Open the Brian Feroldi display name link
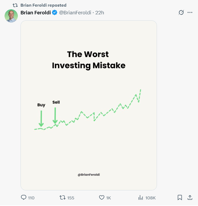Image resolution: width=198 pixels, height=206 pixels. [x=36, y=13]
